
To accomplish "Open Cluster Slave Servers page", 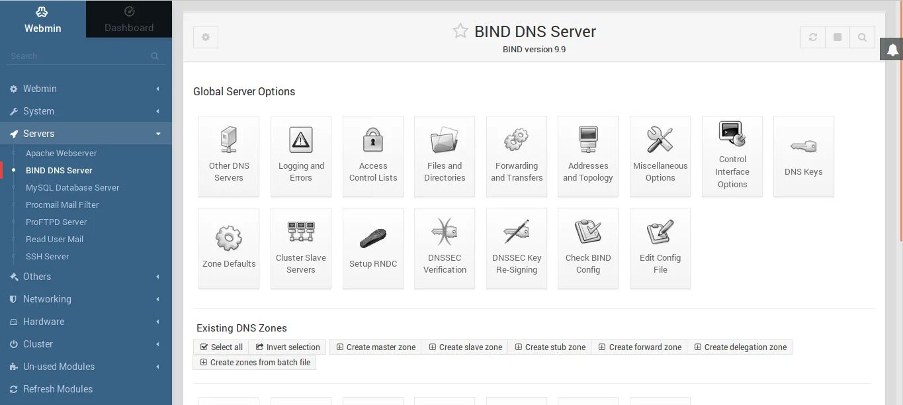I will pos(301,249).
